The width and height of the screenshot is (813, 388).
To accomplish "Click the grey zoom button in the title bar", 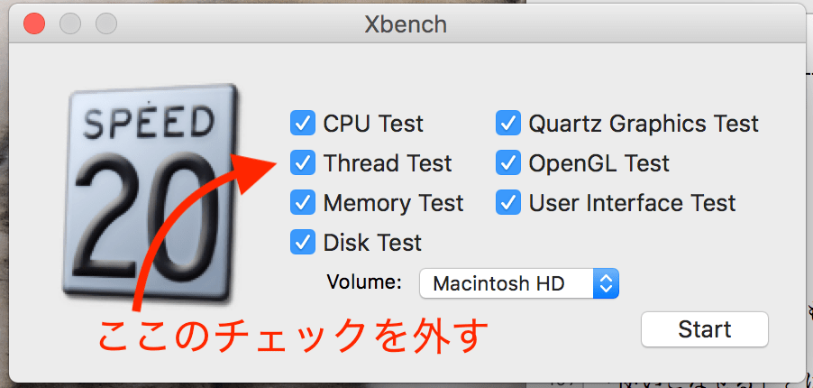I will click(106, 23).
